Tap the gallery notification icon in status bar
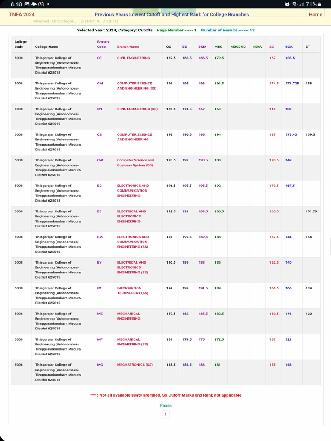 pos(27,4)
